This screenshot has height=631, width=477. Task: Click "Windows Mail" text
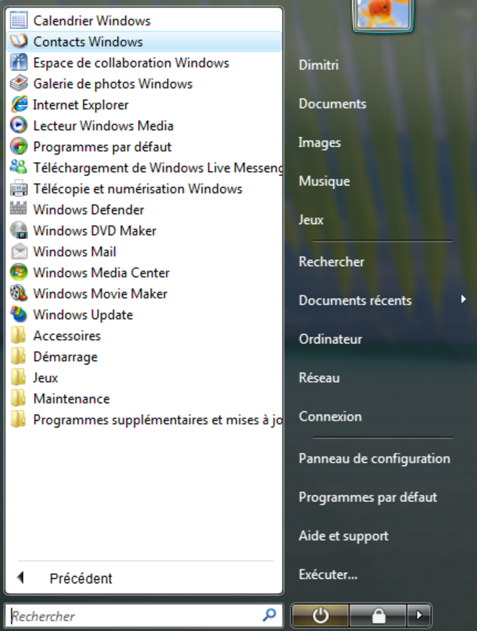click(75, 251)
